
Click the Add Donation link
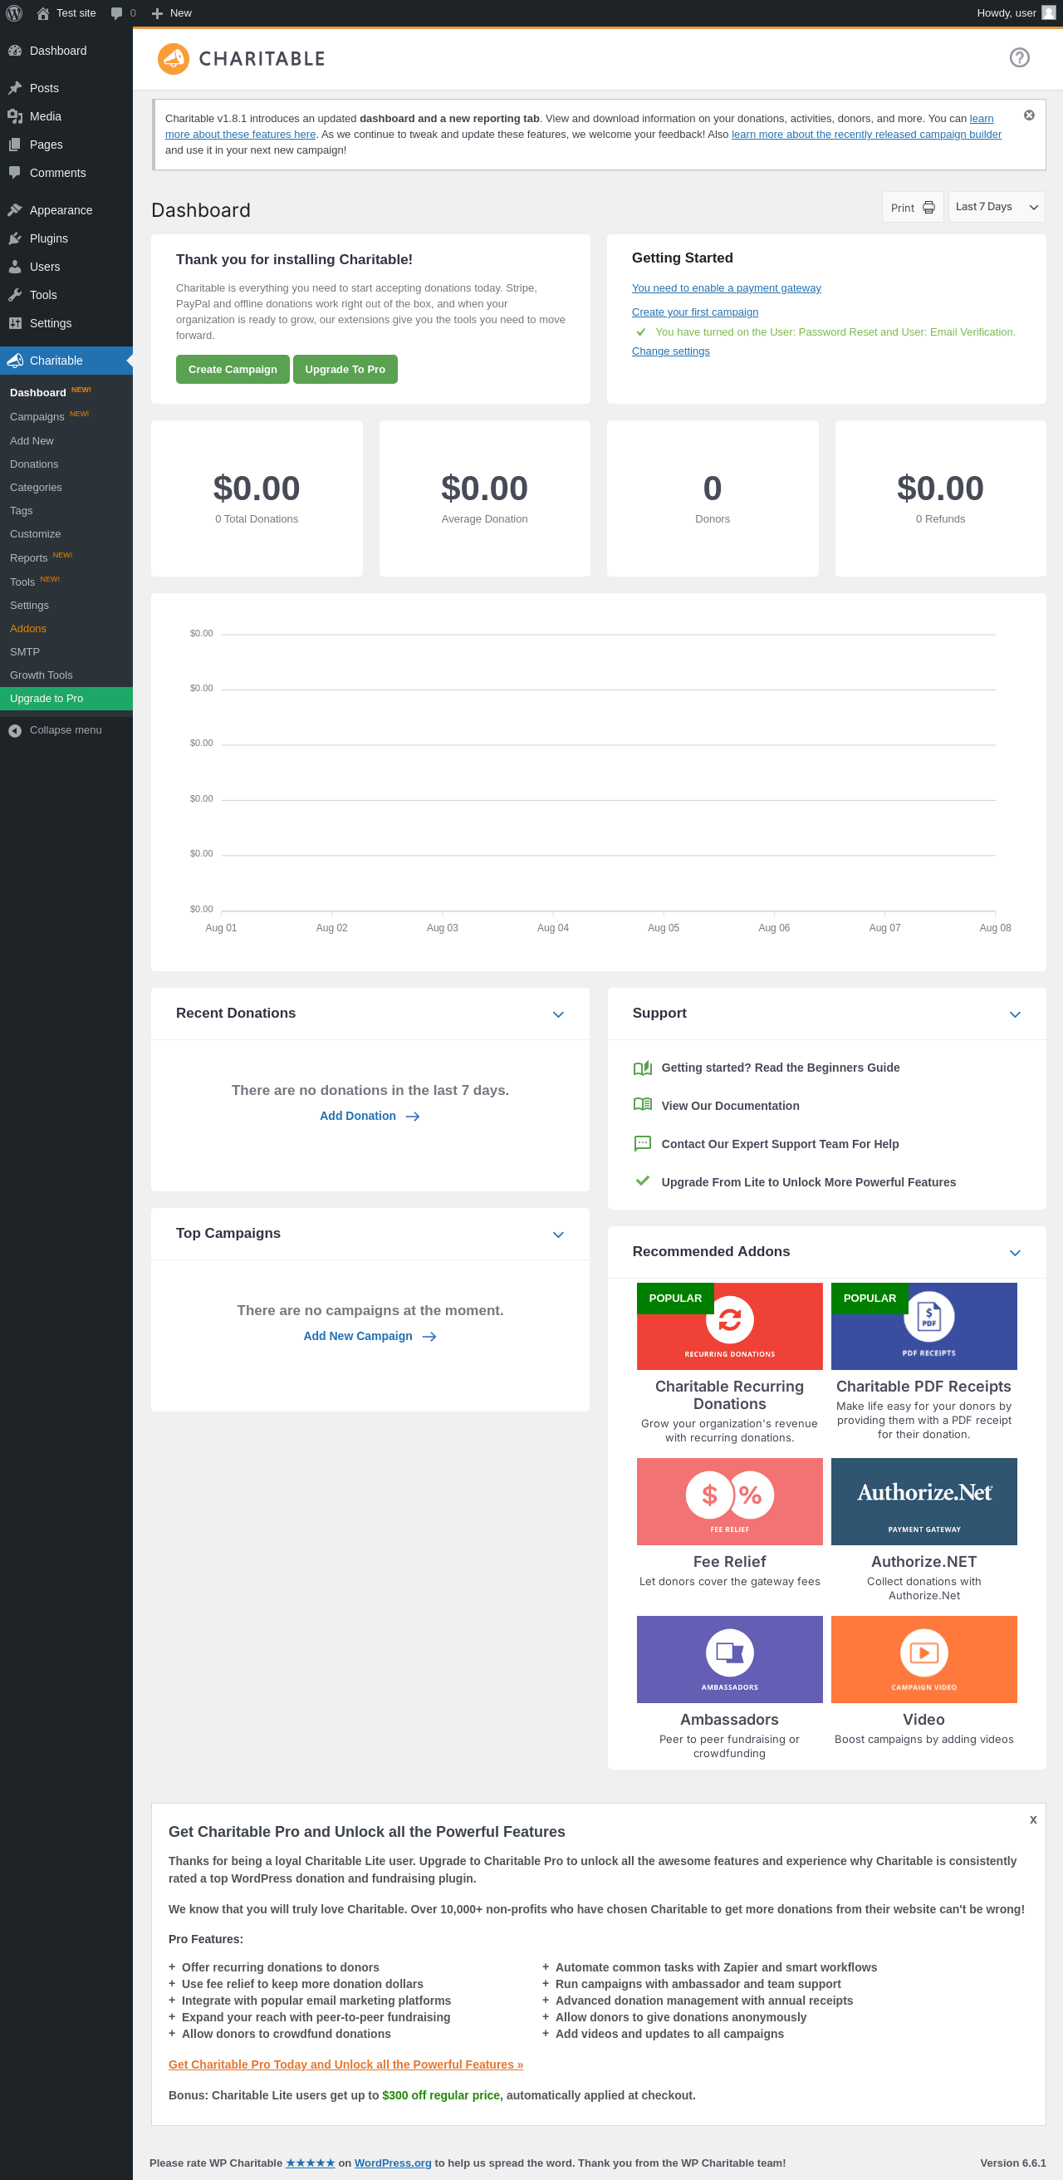tap(370, 1117)
